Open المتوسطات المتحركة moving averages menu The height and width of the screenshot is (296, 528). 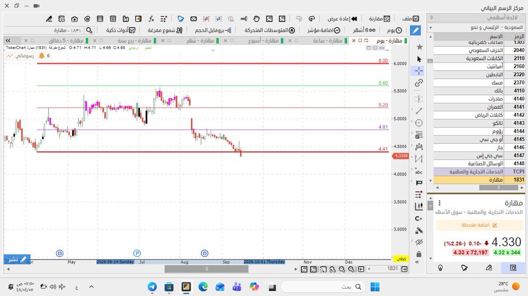pyautogui.click(x=270, y=30)
